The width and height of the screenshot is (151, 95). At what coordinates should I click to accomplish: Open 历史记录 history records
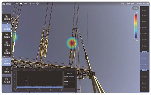tap(7, 81)
